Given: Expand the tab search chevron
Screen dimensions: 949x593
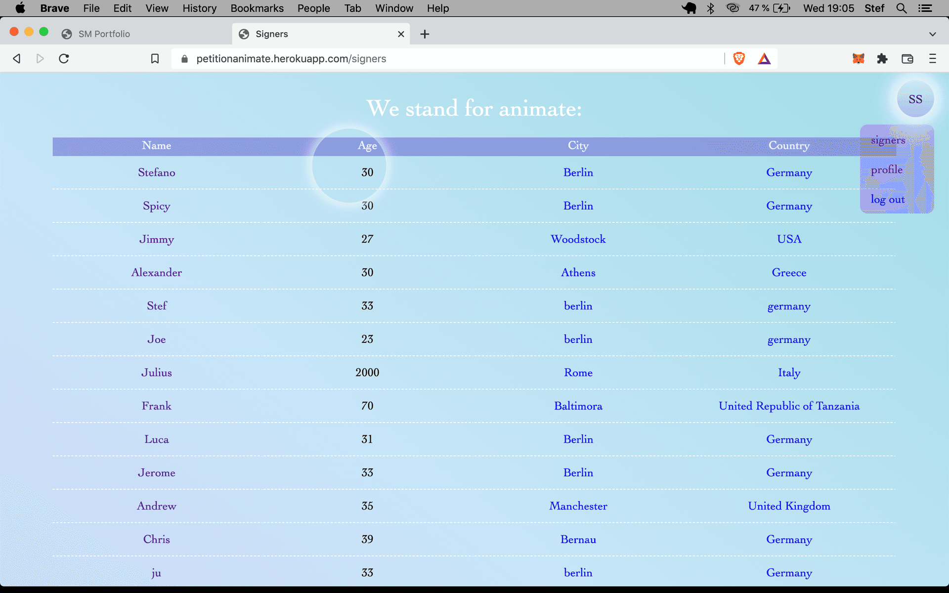Looking at the screenshot, I should click(x=932, y=34).
